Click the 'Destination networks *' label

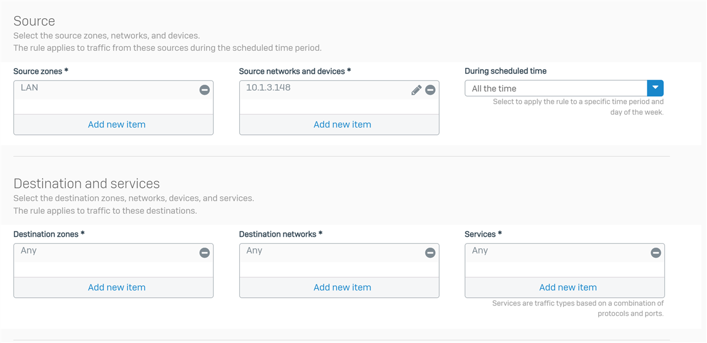[281, 234]
